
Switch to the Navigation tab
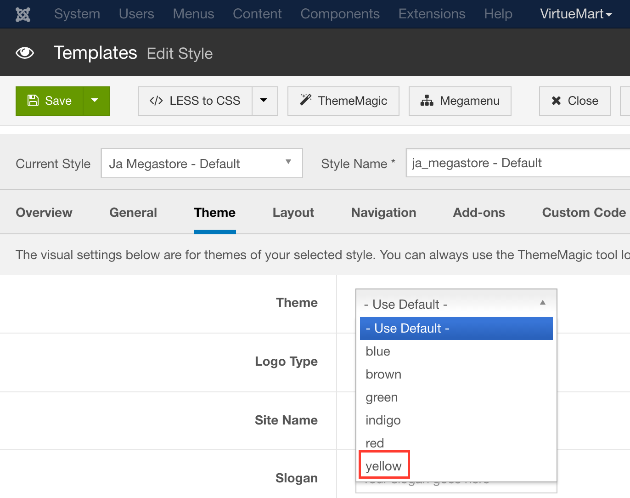pos(383,212)
